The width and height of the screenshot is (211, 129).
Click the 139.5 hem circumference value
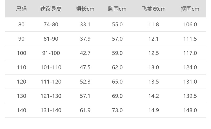190,96
